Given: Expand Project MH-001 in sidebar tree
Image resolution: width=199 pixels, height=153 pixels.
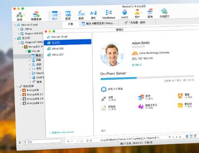Looking at the screenshot, I should [x=19, y=34].
